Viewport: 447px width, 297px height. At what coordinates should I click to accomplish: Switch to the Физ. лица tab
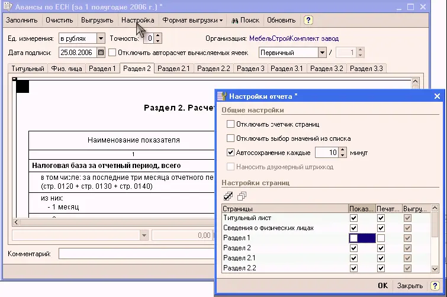(x=66, y=69)
